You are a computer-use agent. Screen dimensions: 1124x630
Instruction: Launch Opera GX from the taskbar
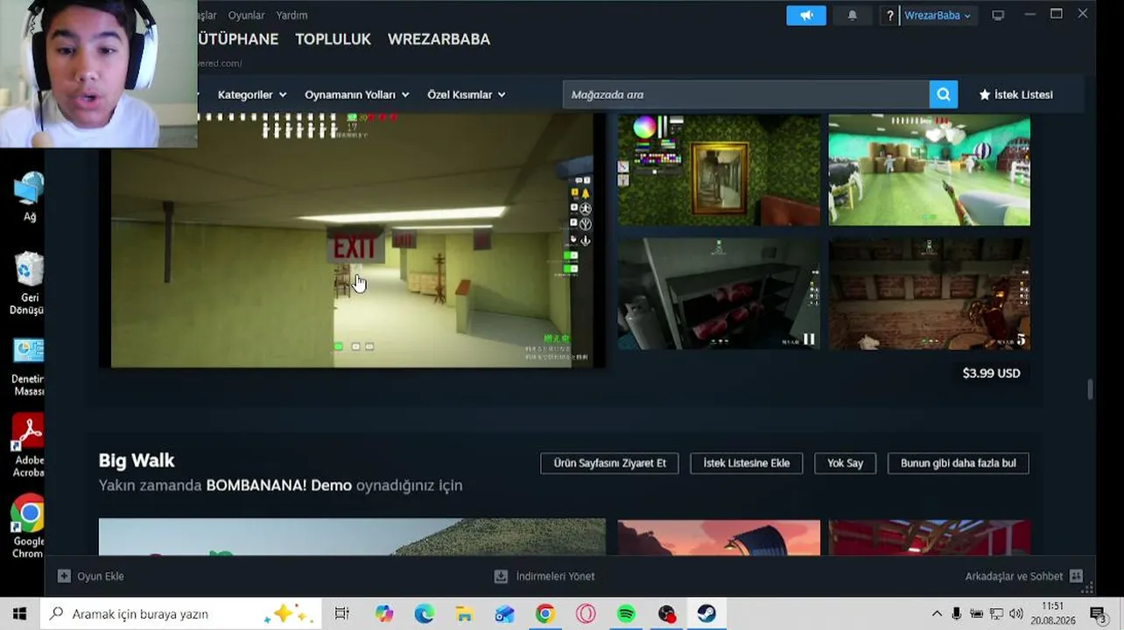(586, 614)
